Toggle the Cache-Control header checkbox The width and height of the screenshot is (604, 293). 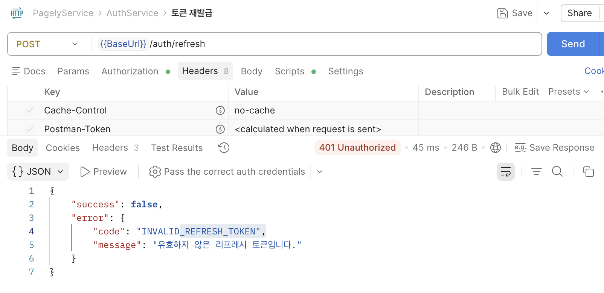(x=30, y=110)
